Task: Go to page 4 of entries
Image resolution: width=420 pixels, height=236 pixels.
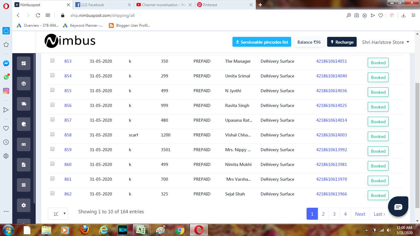Action: [345, 214]
